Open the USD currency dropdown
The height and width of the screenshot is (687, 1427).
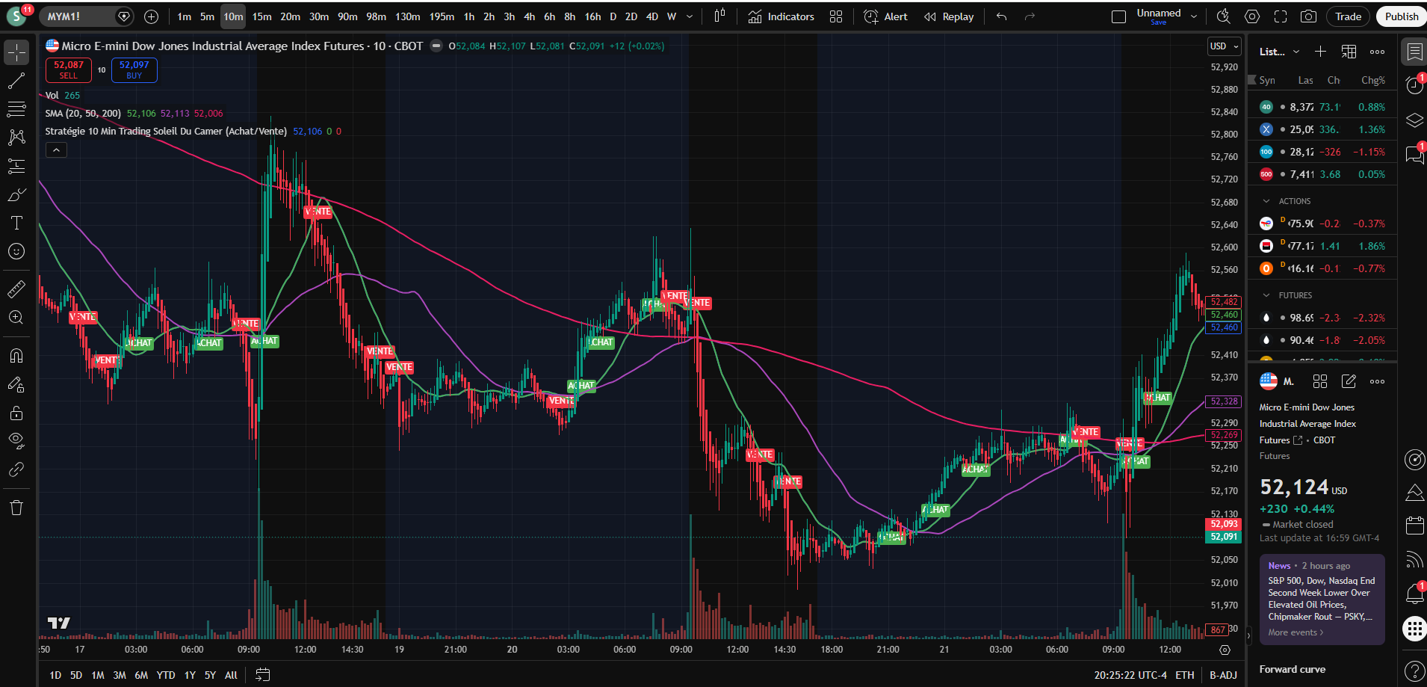pos(1224,46)
